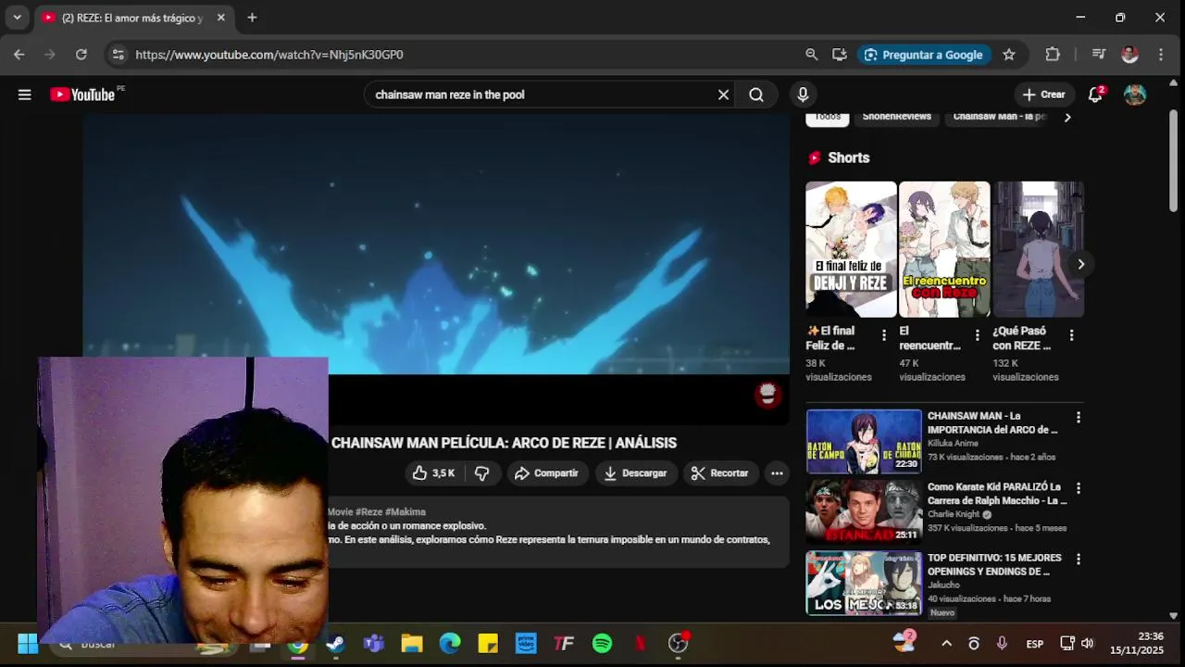Screen dimensions: 1185x667
Task: Open CHAINSAW MAN - La IMPORTANCIA del ARCO video title
Action: coord(992,423)
